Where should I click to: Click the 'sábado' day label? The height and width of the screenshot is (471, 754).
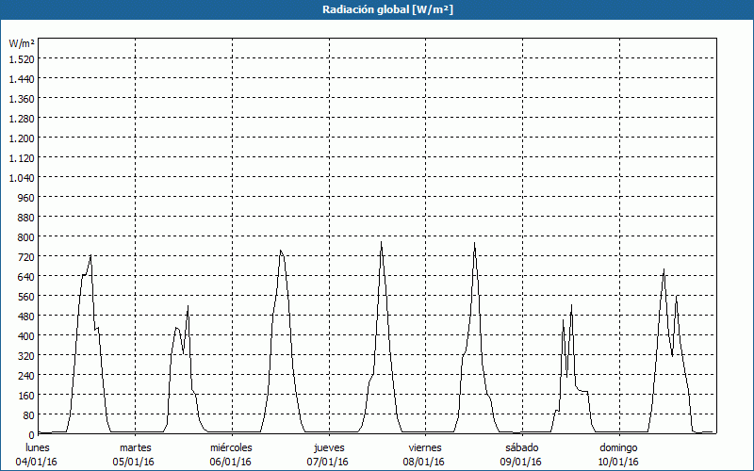pyautogui.click(x=521, y=447)
